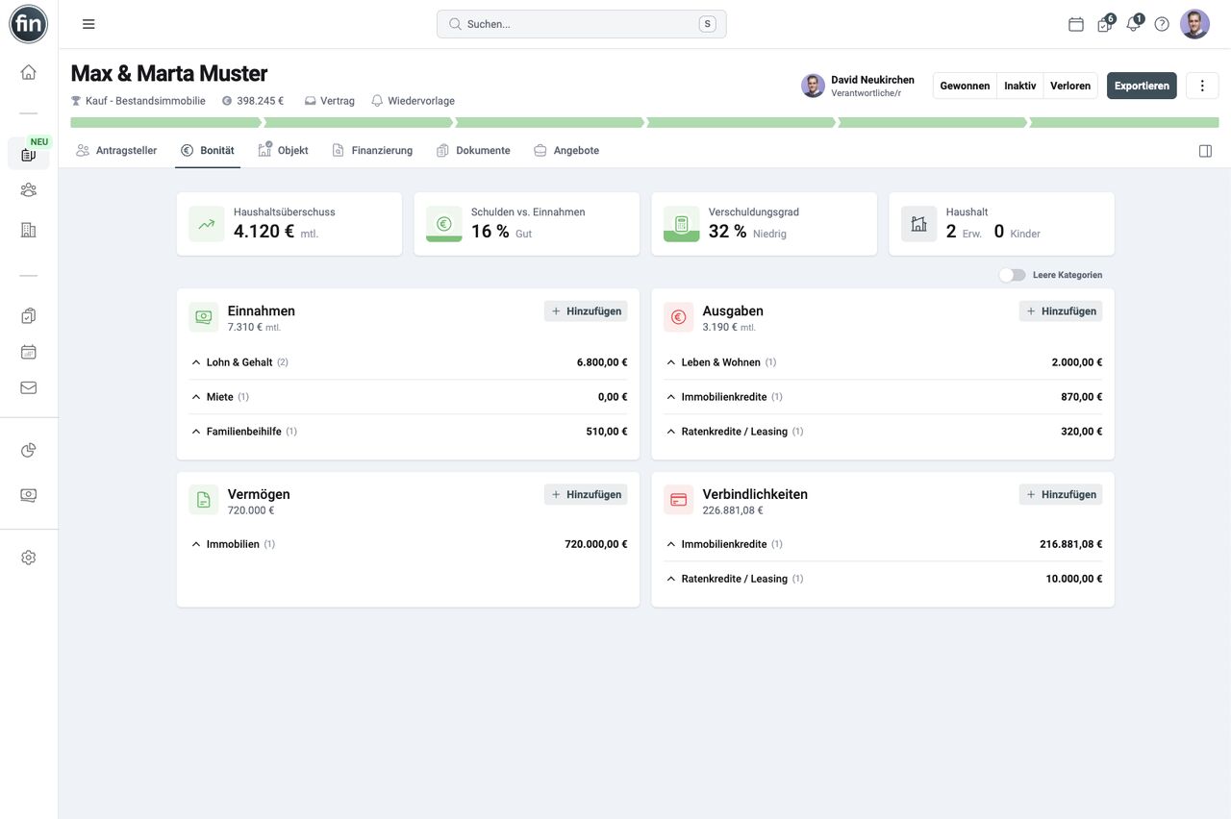Image resolution: width=1231 pixels, height=819 pixels.
Task: Open the calendar icon in top bar
Action: point(1076,24)
